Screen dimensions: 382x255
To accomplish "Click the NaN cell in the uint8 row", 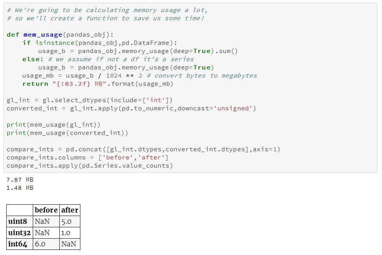I will click(42, 221).
